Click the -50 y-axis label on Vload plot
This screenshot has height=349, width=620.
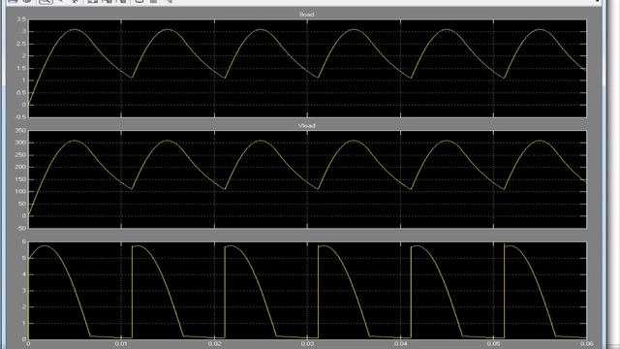click(x=21, y=229)
